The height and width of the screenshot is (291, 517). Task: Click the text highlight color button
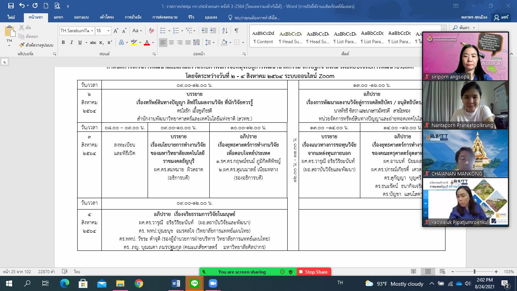coord(133,42)
